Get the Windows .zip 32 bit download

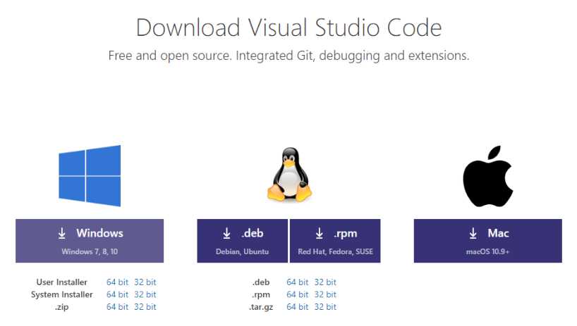click(145, 306)
